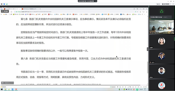This screenshot has height=91, width=175.
Task: Close the first browser tab
Action: coord(20,9)
